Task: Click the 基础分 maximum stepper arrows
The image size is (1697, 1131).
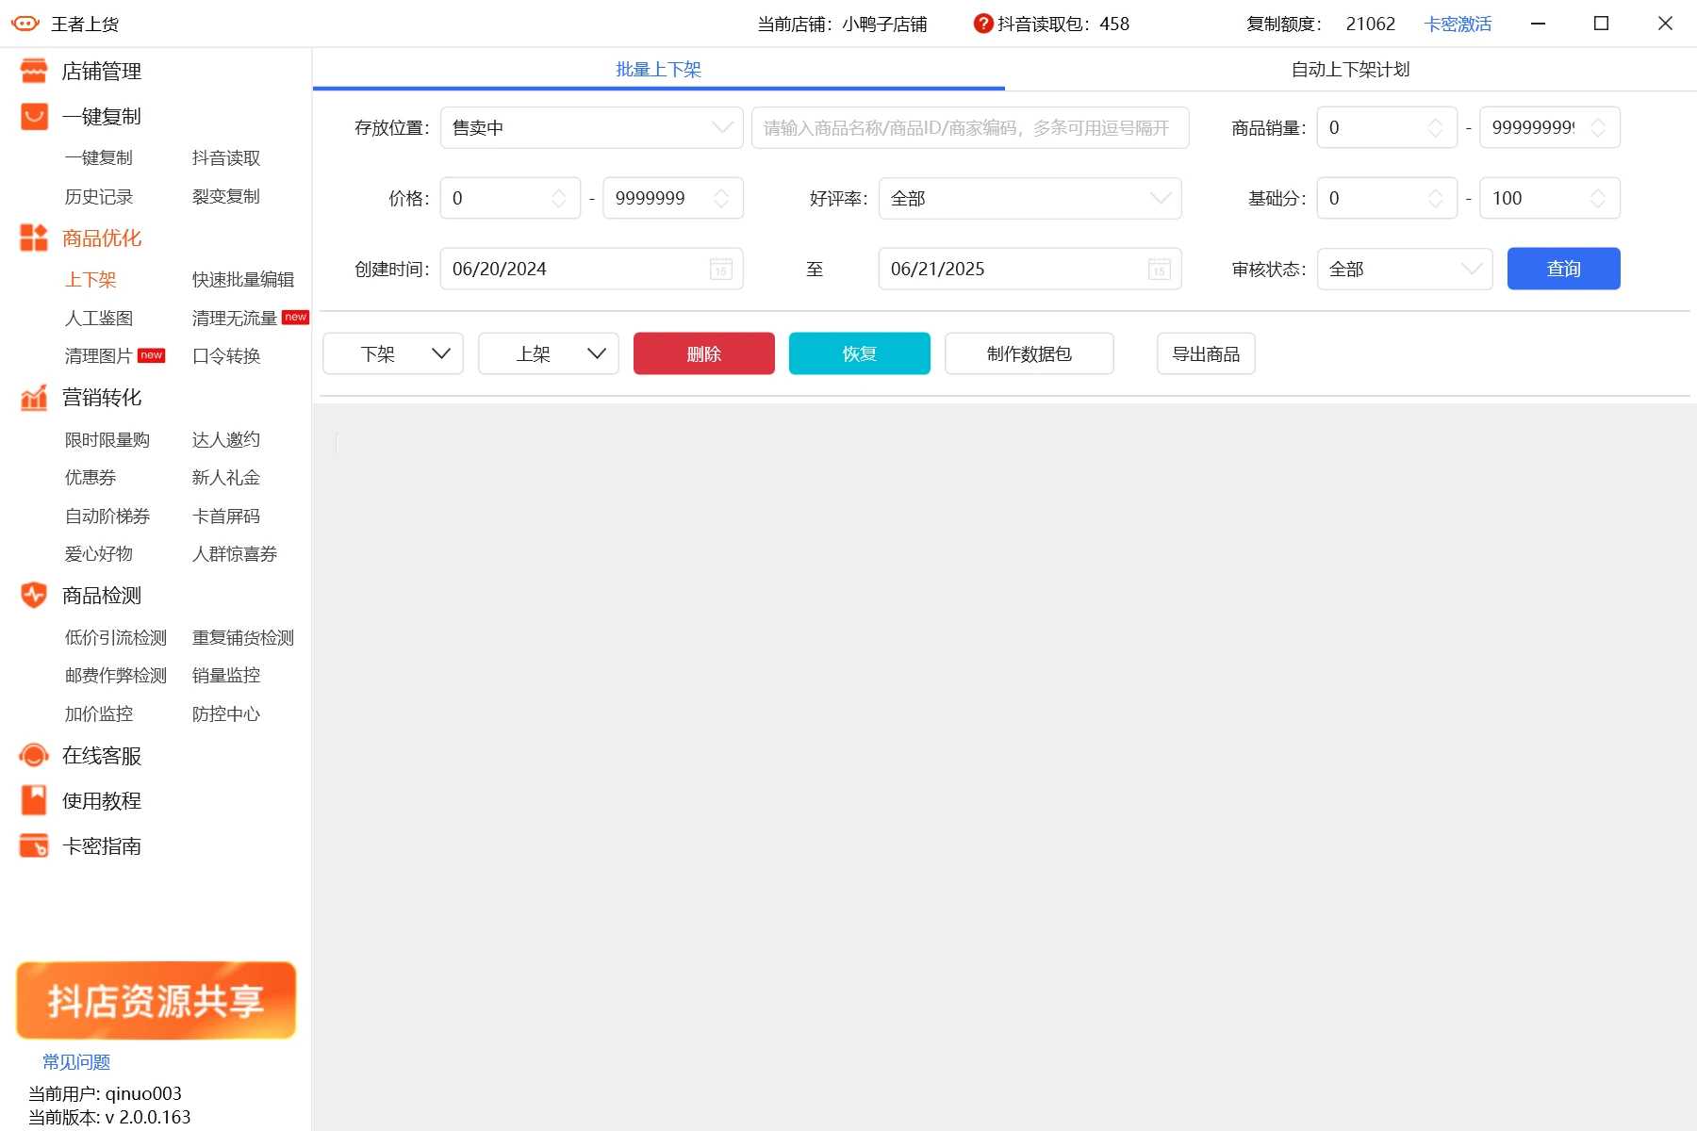Action: (1599, 198)
